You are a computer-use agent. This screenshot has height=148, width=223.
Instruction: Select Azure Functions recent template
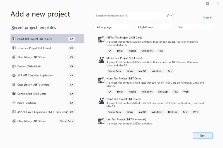47,103
